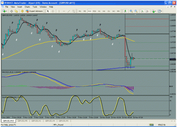This screenshot has height=127, width=177.
Task: Click the For Help, press F1 status text
Action: click(x=8, y=125)
